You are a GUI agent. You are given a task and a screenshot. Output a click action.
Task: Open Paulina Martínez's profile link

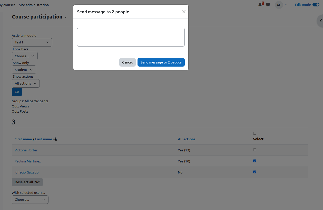(x=27, y=161)
